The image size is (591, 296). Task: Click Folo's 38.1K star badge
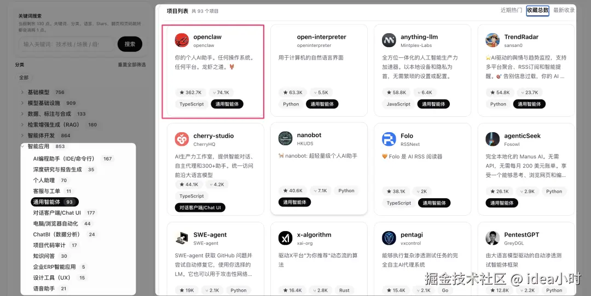[396, 192]
